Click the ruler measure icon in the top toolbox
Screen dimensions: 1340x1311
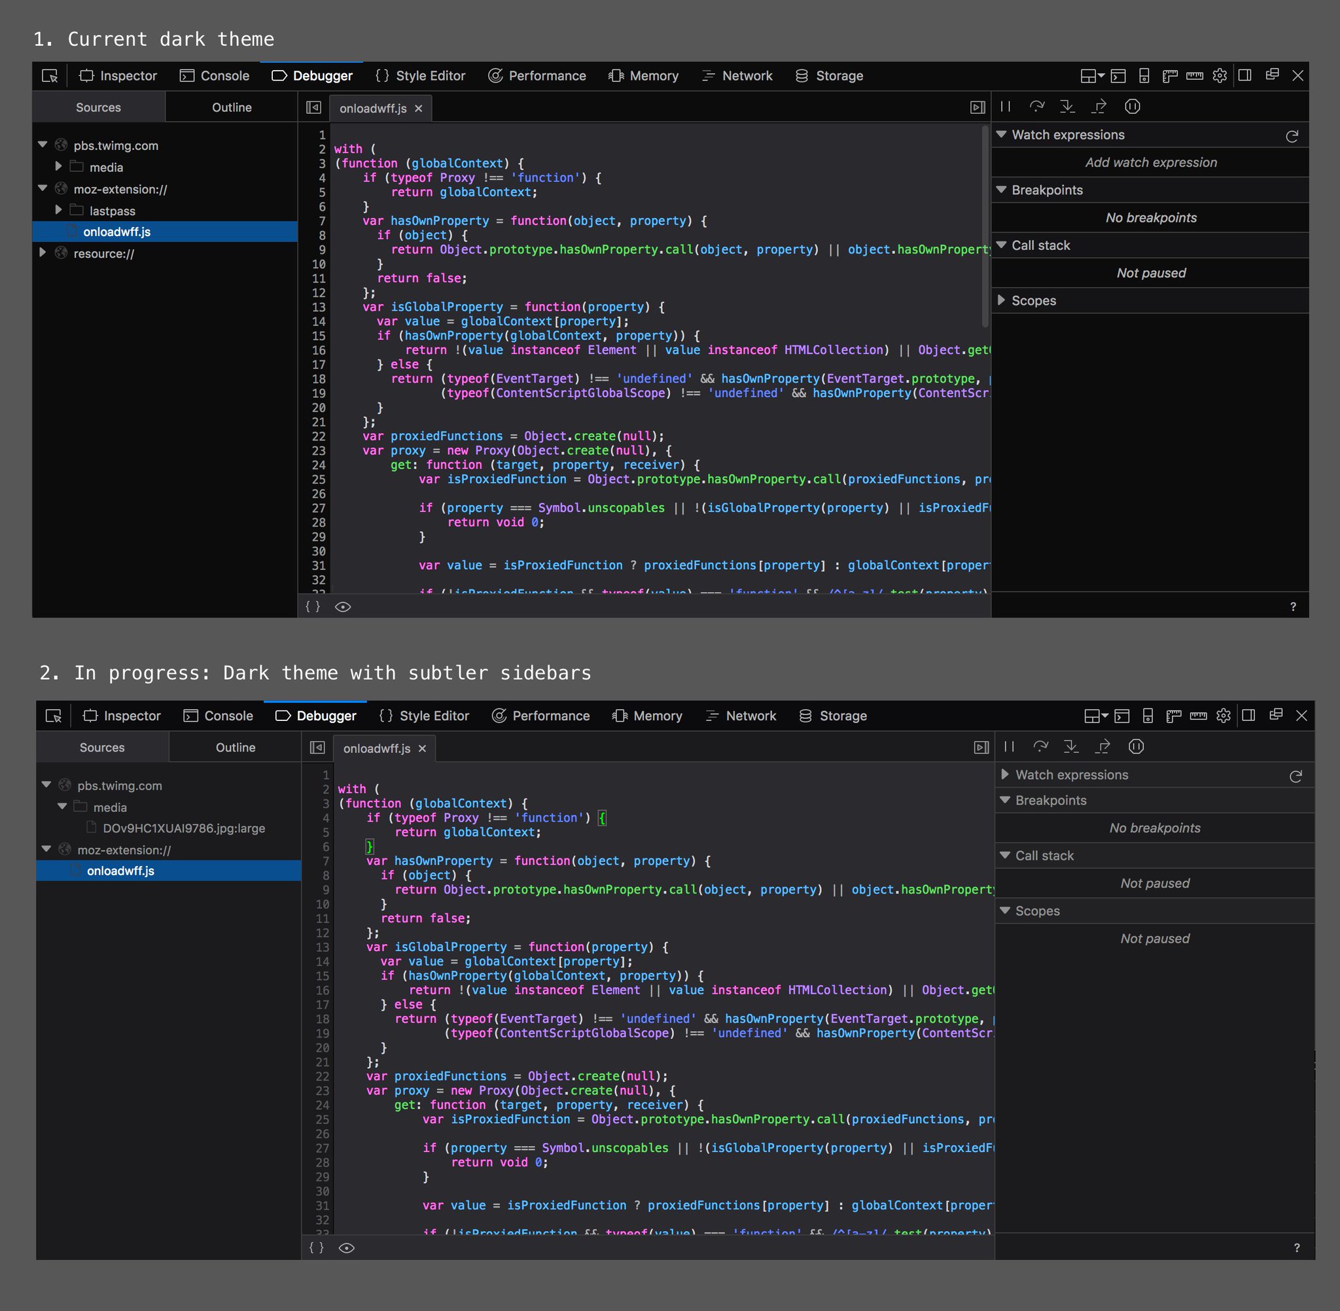point(1195,76)
